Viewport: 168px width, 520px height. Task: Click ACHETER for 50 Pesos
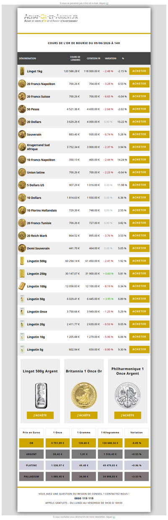point(139,109)
